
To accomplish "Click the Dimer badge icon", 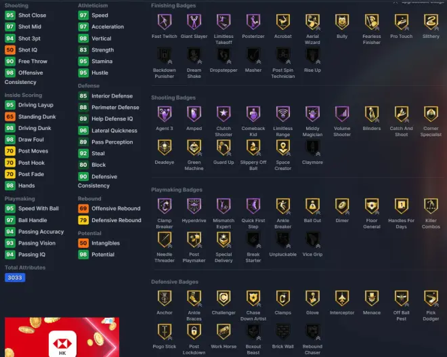I will coord(342,206).
